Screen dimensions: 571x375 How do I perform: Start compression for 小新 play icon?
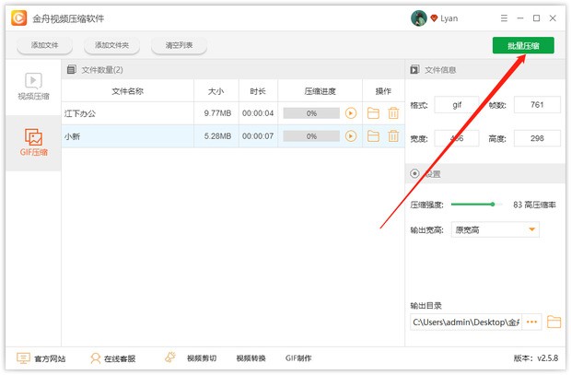(x=350, y=136)
